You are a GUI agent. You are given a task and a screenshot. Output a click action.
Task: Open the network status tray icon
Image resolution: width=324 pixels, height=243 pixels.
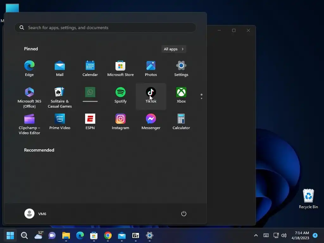click(x=276, y=235)
